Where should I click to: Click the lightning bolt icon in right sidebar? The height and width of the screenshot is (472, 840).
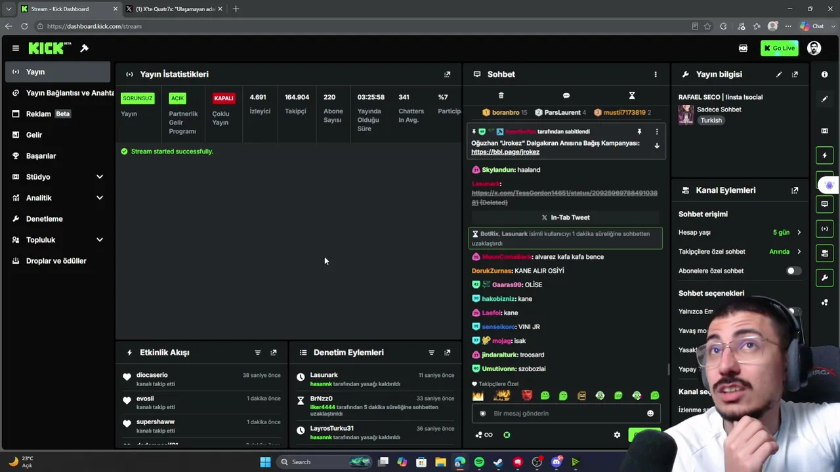[x=825, y=155]
